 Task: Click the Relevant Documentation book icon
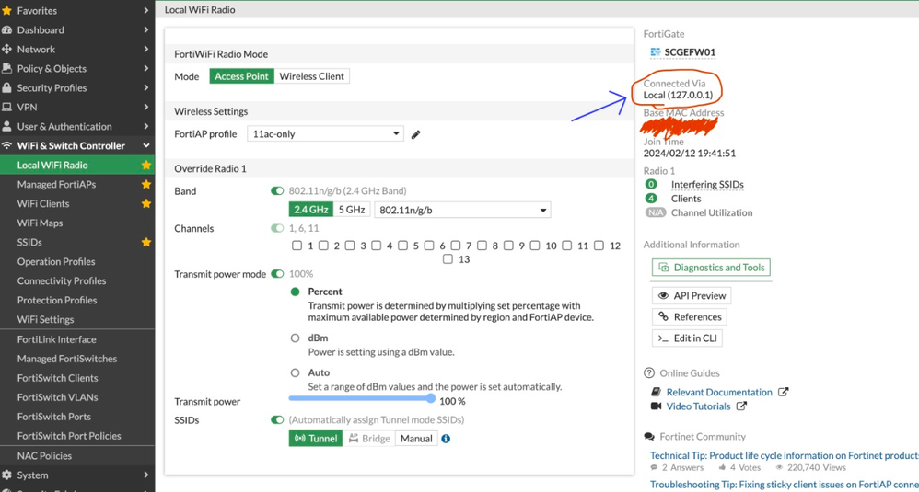pos(656,392)
